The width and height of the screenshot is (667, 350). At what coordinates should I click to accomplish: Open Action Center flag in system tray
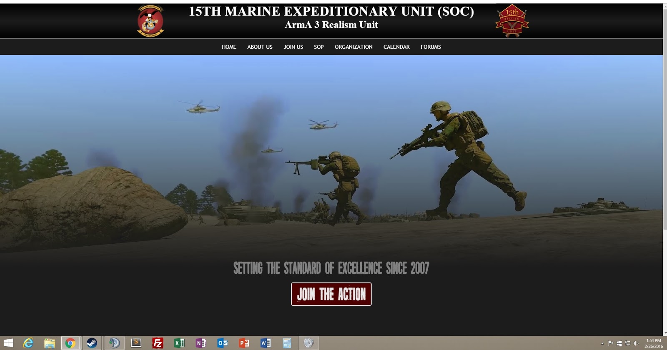[611, 343]
